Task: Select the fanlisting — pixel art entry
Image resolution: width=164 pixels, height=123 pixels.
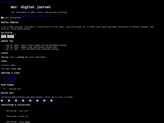Action: tap(17, 116)
